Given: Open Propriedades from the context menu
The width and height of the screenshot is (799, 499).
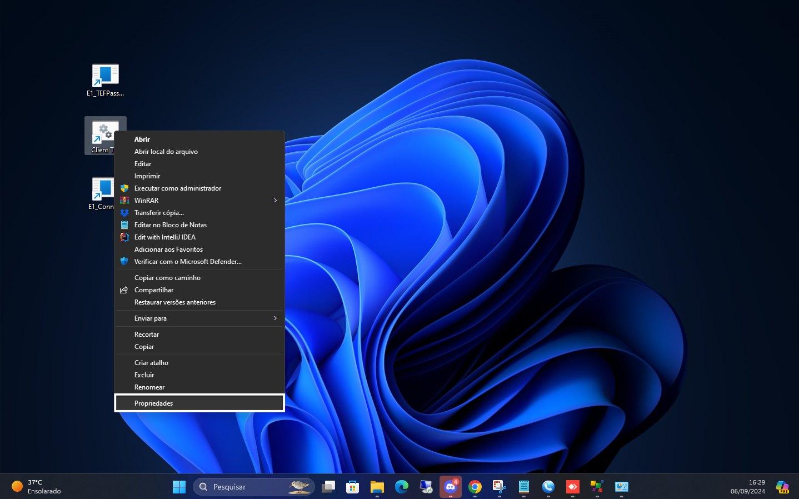Looking at the screenshot, I should [x=199, y=403].
